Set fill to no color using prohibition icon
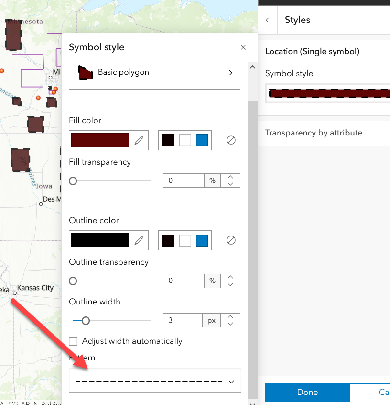The height and width of the screenshot is (405, 390). [x=231, y=140]
